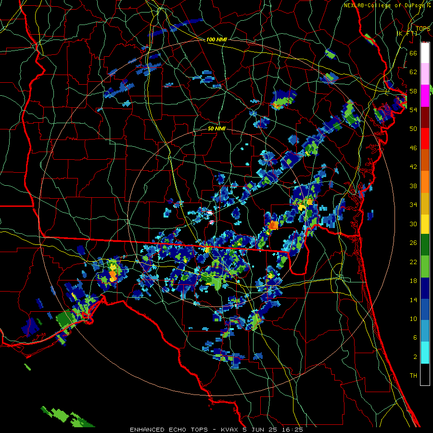Click the legend label 46
The height and width of the screenshot is (433, 433).
click(413, 148)
